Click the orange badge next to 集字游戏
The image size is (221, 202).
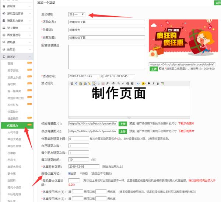[x=29, y=69]
